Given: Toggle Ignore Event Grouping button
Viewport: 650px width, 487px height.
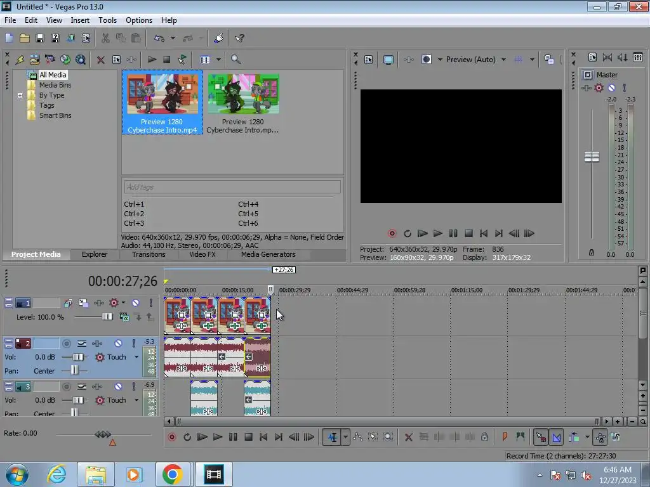Looking at the screenshot, I should pyautogui.click(x=616, y=437).
